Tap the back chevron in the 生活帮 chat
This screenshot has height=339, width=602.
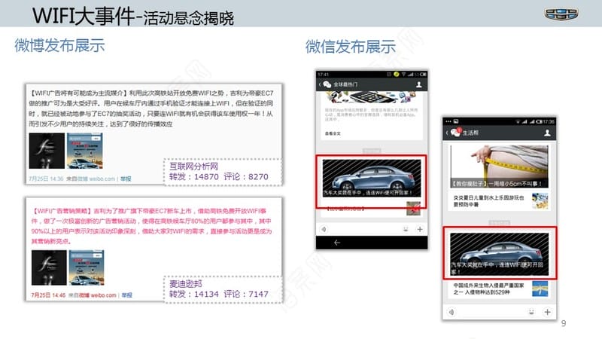pyautogui.click(x=447, y=133)
